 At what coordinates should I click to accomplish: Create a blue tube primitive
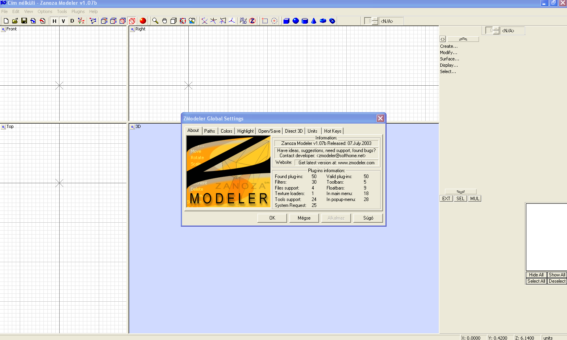pos(332,21)
